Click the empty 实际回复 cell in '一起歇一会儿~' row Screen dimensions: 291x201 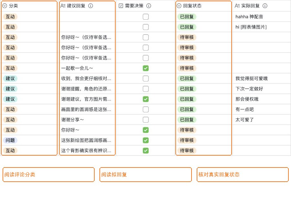coord(262,68)
